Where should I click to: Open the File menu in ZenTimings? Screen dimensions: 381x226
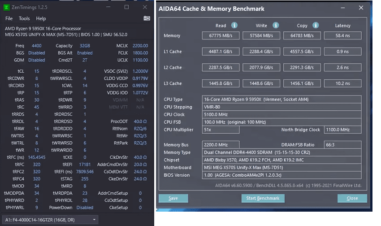(9, 18)
